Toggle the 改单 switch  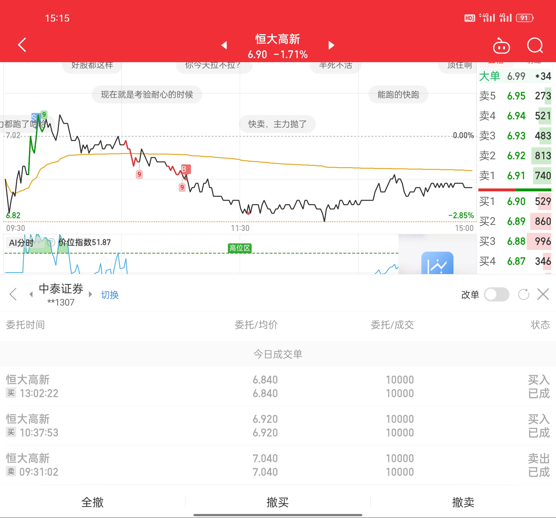coord(496,295)
